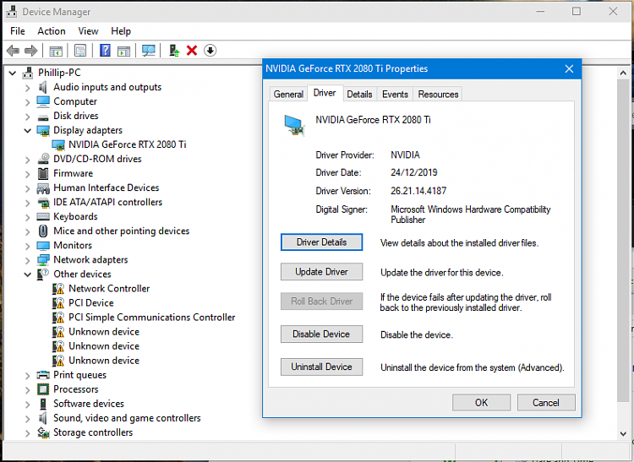This screenshot has height=462, width=634.
Task: Click the Uninstall Device button
Action: click(x=322, y=367)
